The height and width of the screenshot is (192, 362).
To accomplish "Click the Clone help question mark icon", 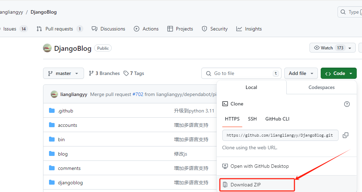I will pyautogui.click(x=347, y=104).
